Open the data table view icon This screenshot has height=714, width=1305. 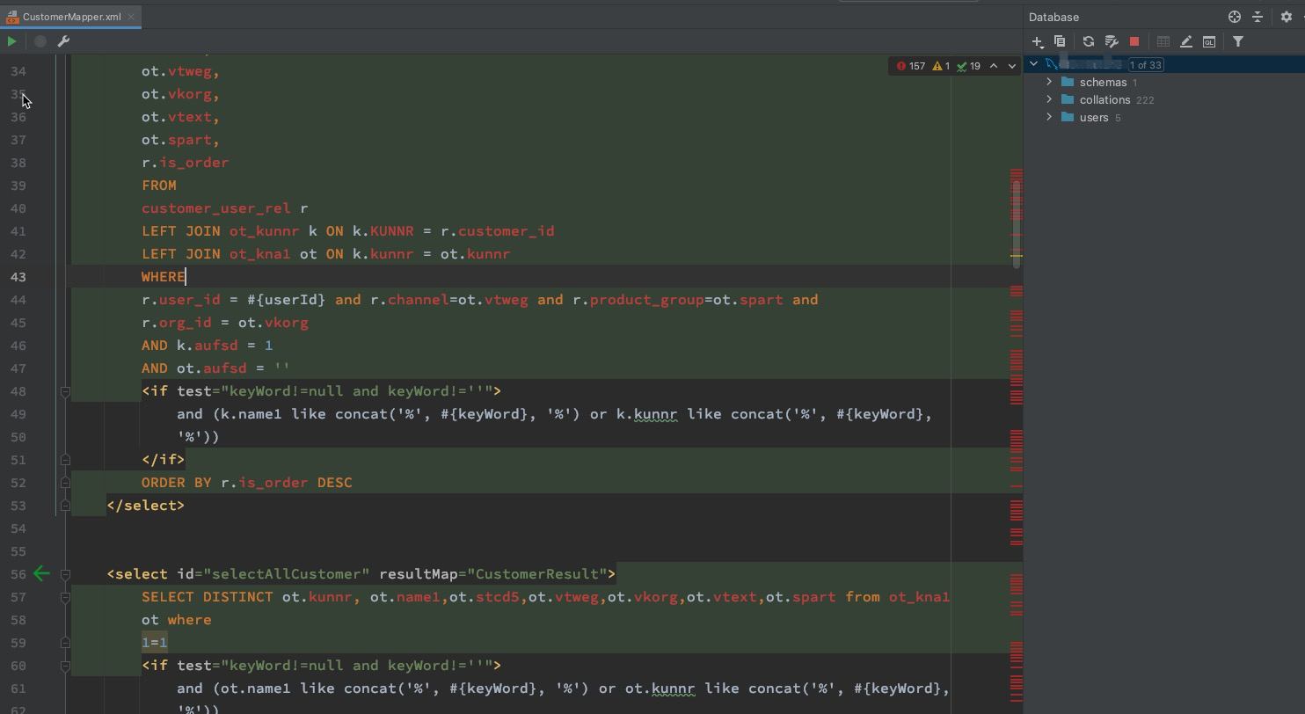1163,40
